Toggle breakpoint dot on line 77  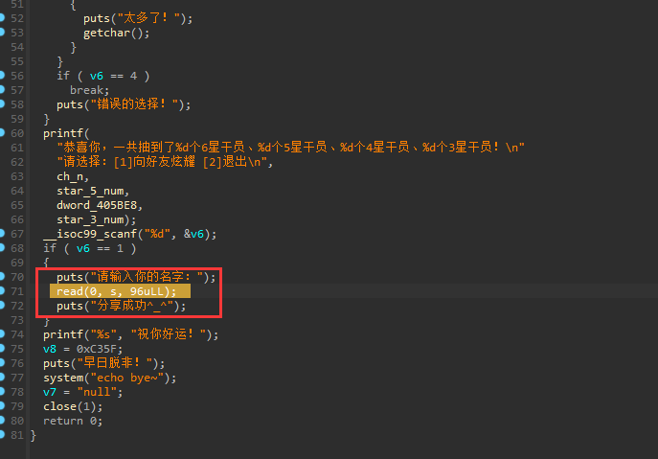coord(2,378)
